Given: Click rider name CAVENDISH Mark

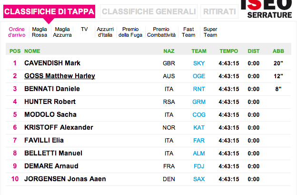Looking at the screenshot, I should (52, 63).
